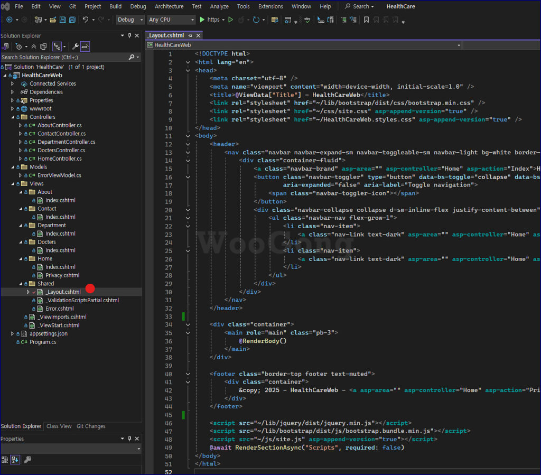Open the Any CPU platform dropdown
This screenshot has height=475, width=541.
click(x=172, y=20)
